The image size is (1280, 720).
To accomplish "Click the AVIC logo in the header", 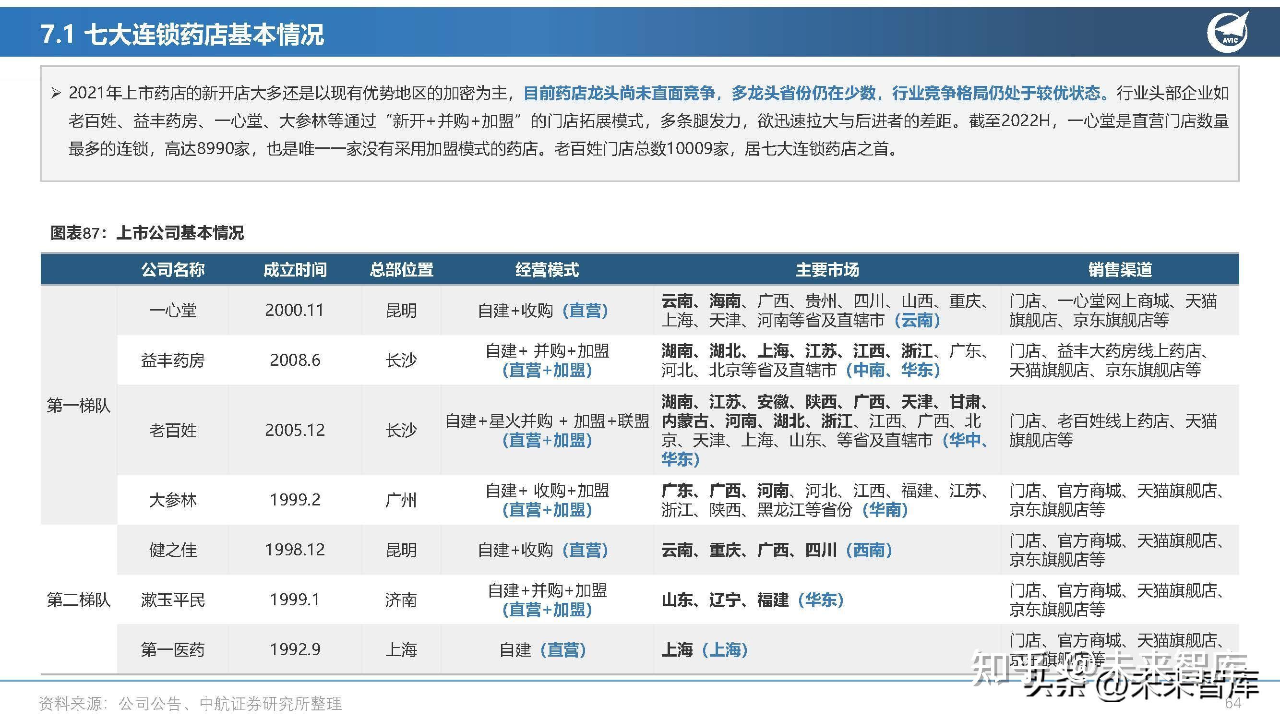I will pyautogui.click(x=1227, y=32).
